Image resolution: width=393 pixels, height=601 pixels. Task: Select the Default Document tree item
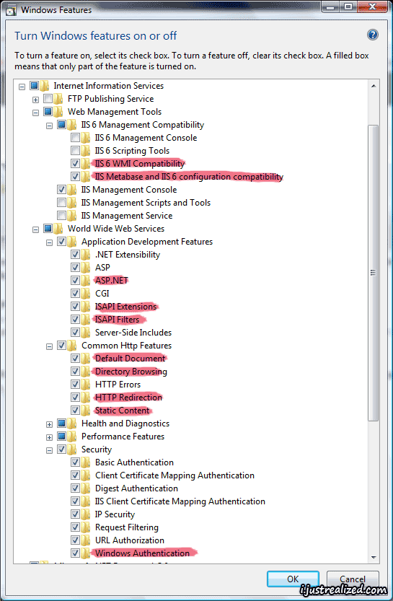pyautogui.click(x=131, y=358)
